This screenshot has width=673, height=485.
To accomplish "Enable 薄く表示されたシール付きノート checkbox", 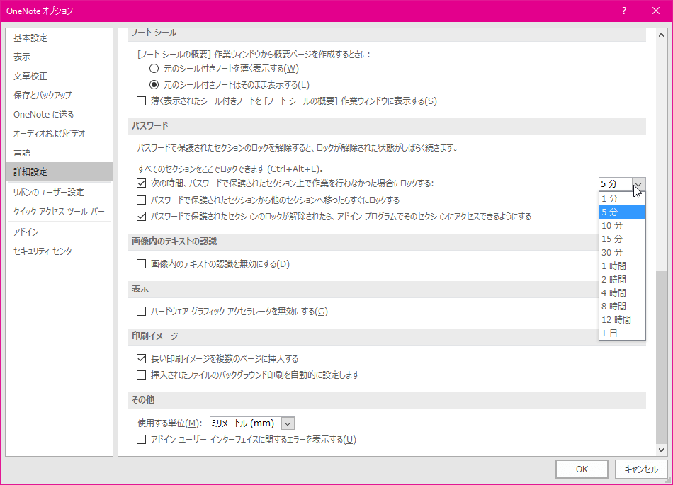I will [x=141, y=101].
